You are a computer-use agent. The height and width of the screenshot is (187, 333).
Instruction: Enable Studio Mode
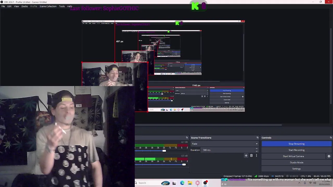pyautogui.click(x=296, y=163)
